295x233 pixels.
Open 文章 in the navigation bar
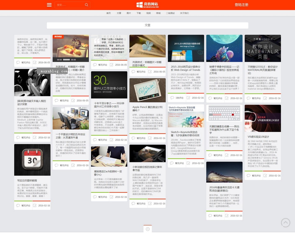tap(119, 13)
